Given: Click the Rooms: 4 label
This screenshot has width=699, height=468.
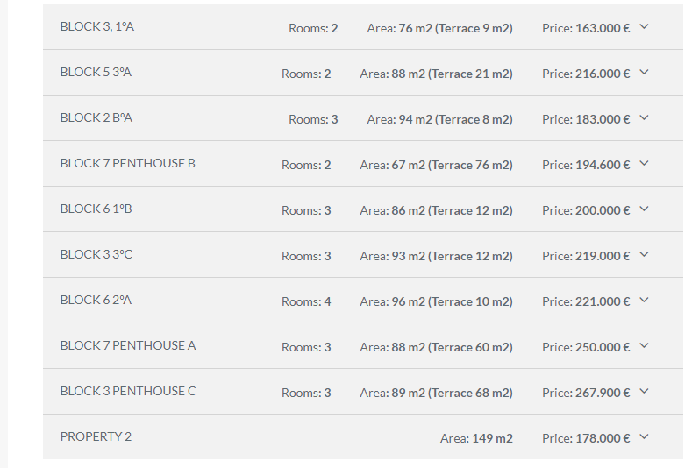Looking at the screenshot, I should coord(306,301).
